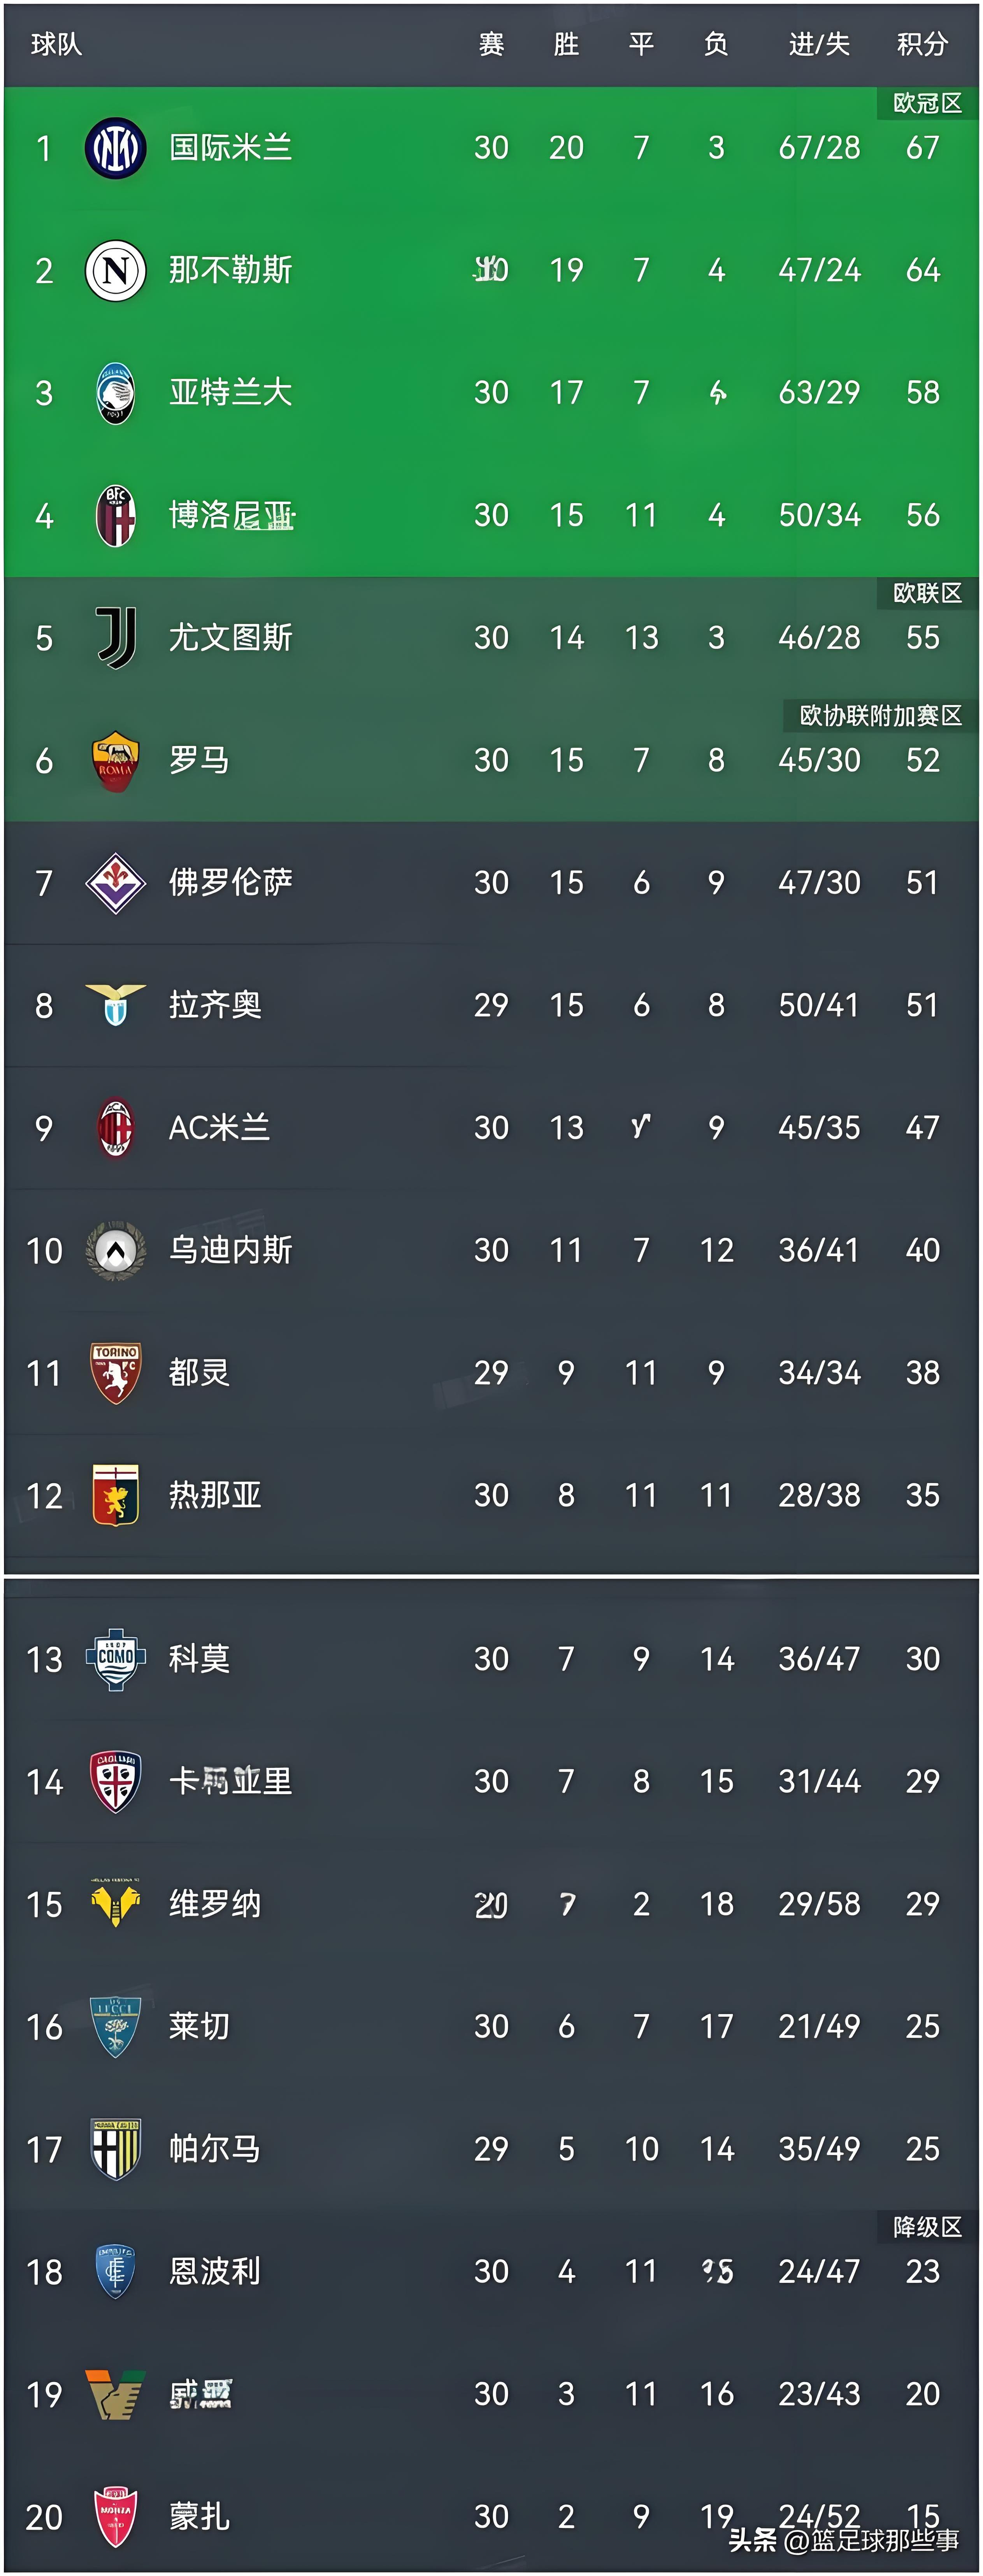Click the 降级区 zone label
983x2576 pixels.
[927, 2227]
